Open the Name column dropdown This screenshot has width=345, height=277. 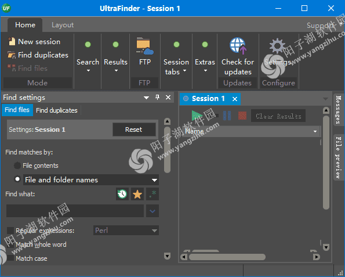(x=315, y=132)
